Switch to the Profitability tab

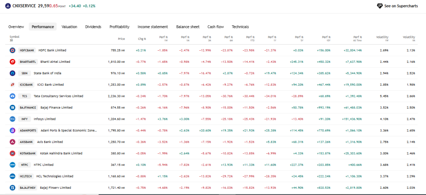pos(119,27)
